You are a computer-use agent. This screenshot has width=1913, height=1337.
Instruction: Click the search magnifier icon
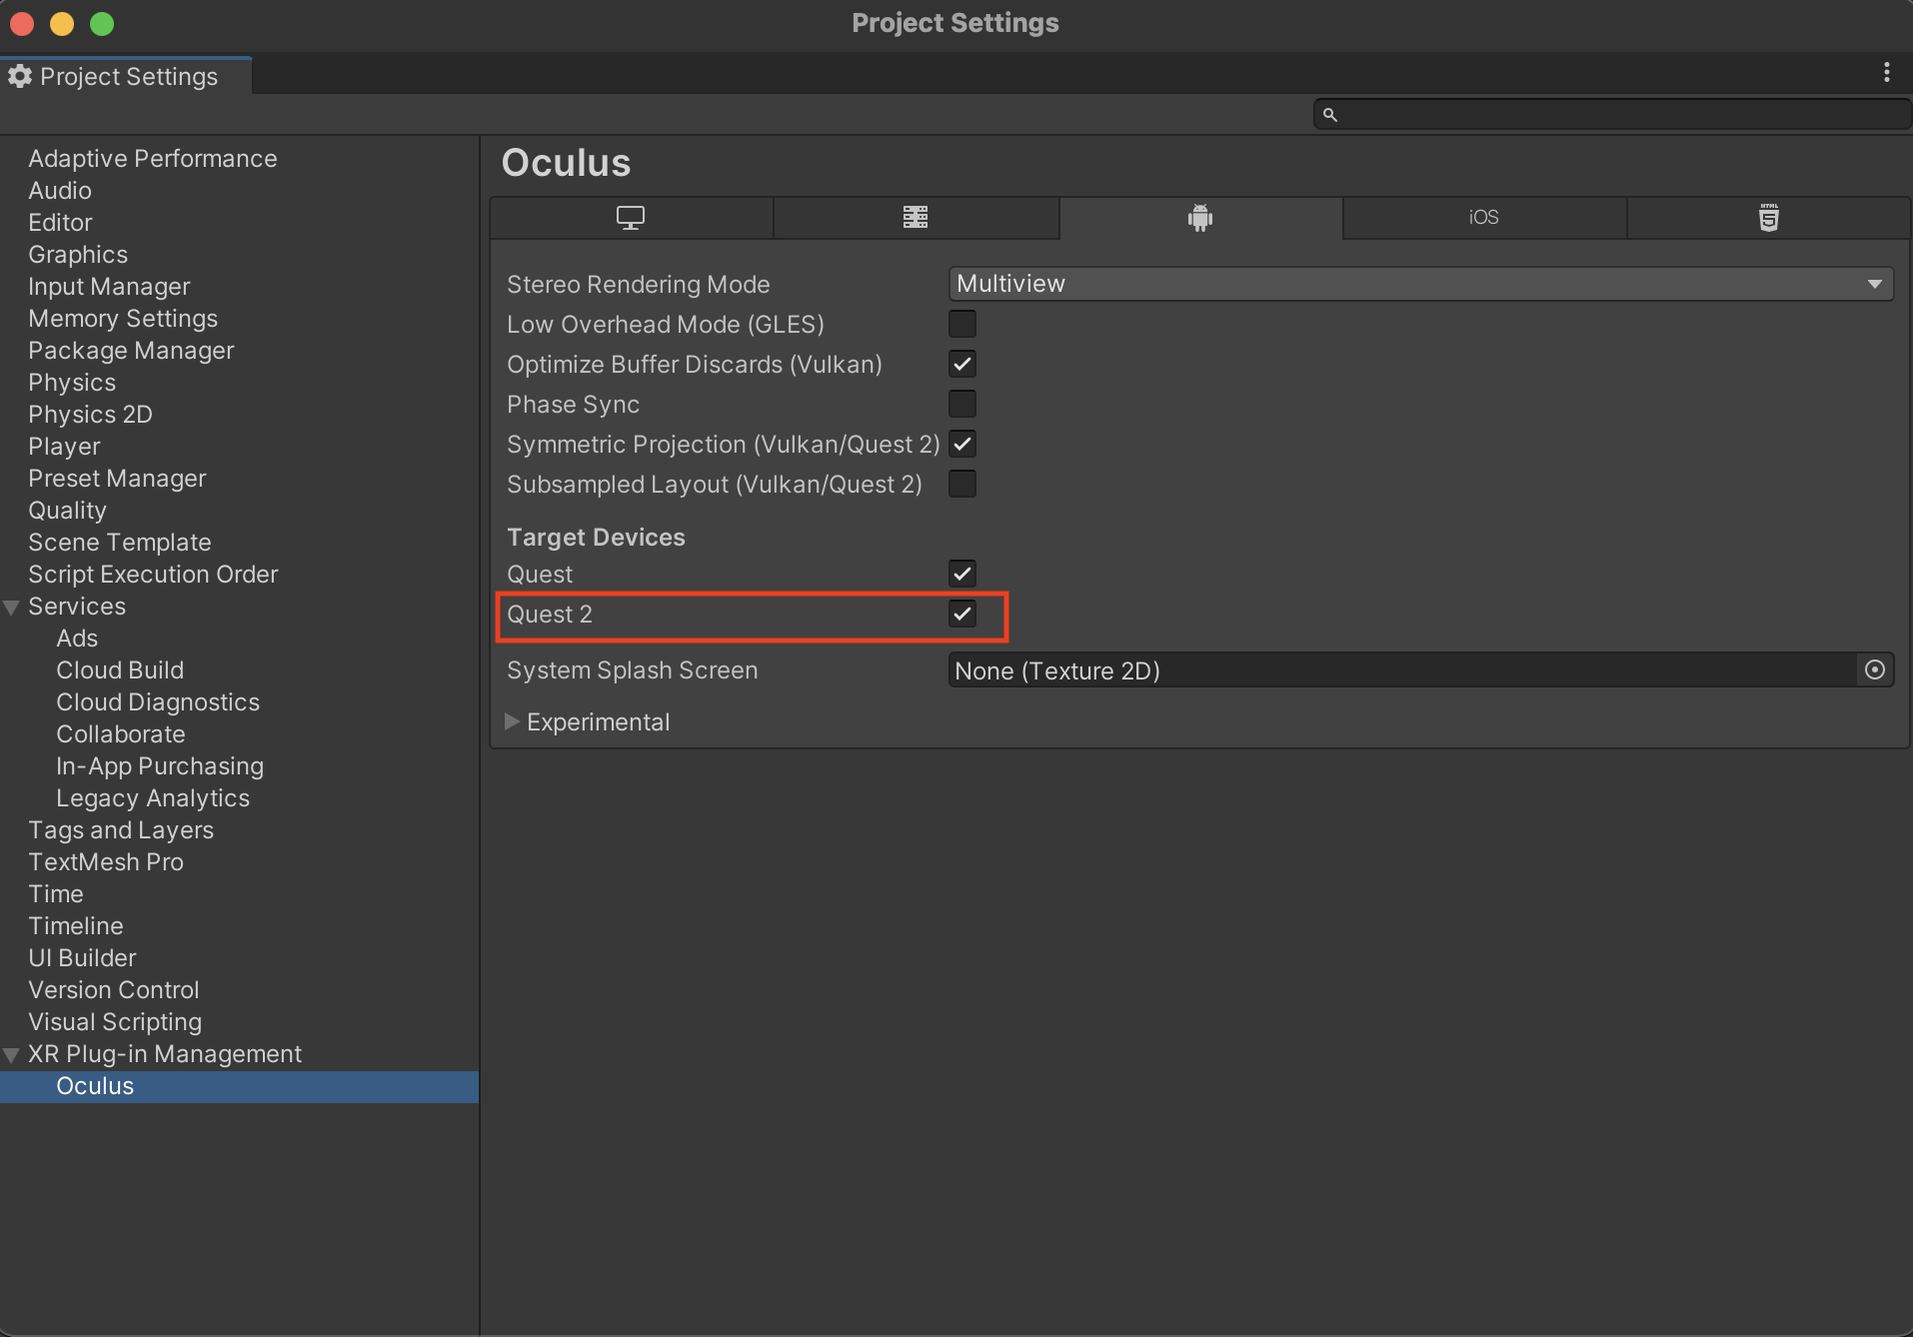tap(1330, 115)
